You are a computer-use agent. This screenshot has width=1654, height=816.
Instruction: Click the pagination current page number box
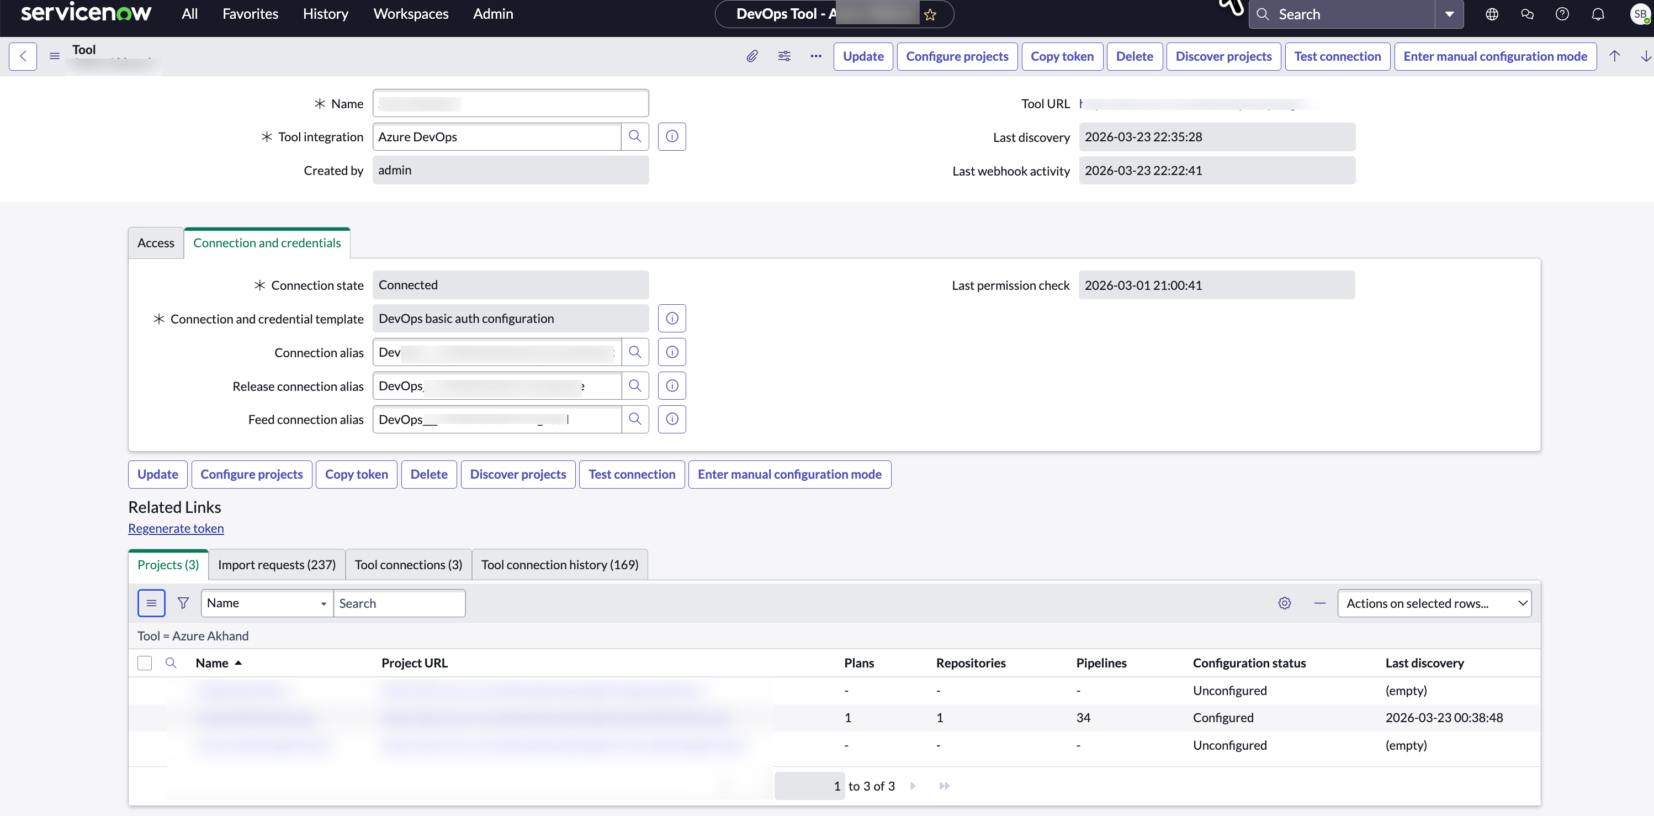coord(809,786)
